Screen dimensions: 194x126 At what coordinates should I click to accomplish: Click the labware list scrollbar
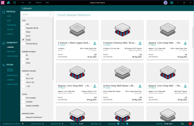[x=193, y=37]
